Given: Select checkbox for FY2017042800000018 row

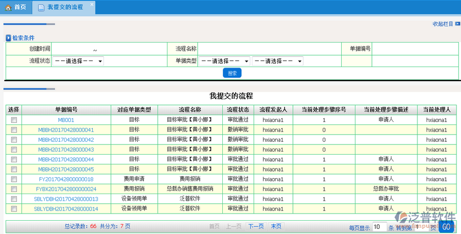Looking at the screenshot, I should 14,179.
